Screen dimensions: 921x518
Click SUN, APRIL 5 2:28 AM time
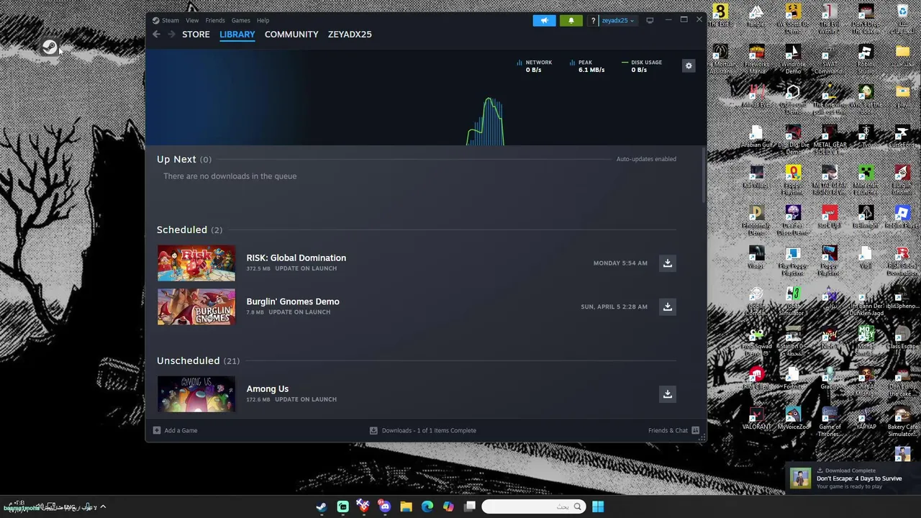(614, 306)
